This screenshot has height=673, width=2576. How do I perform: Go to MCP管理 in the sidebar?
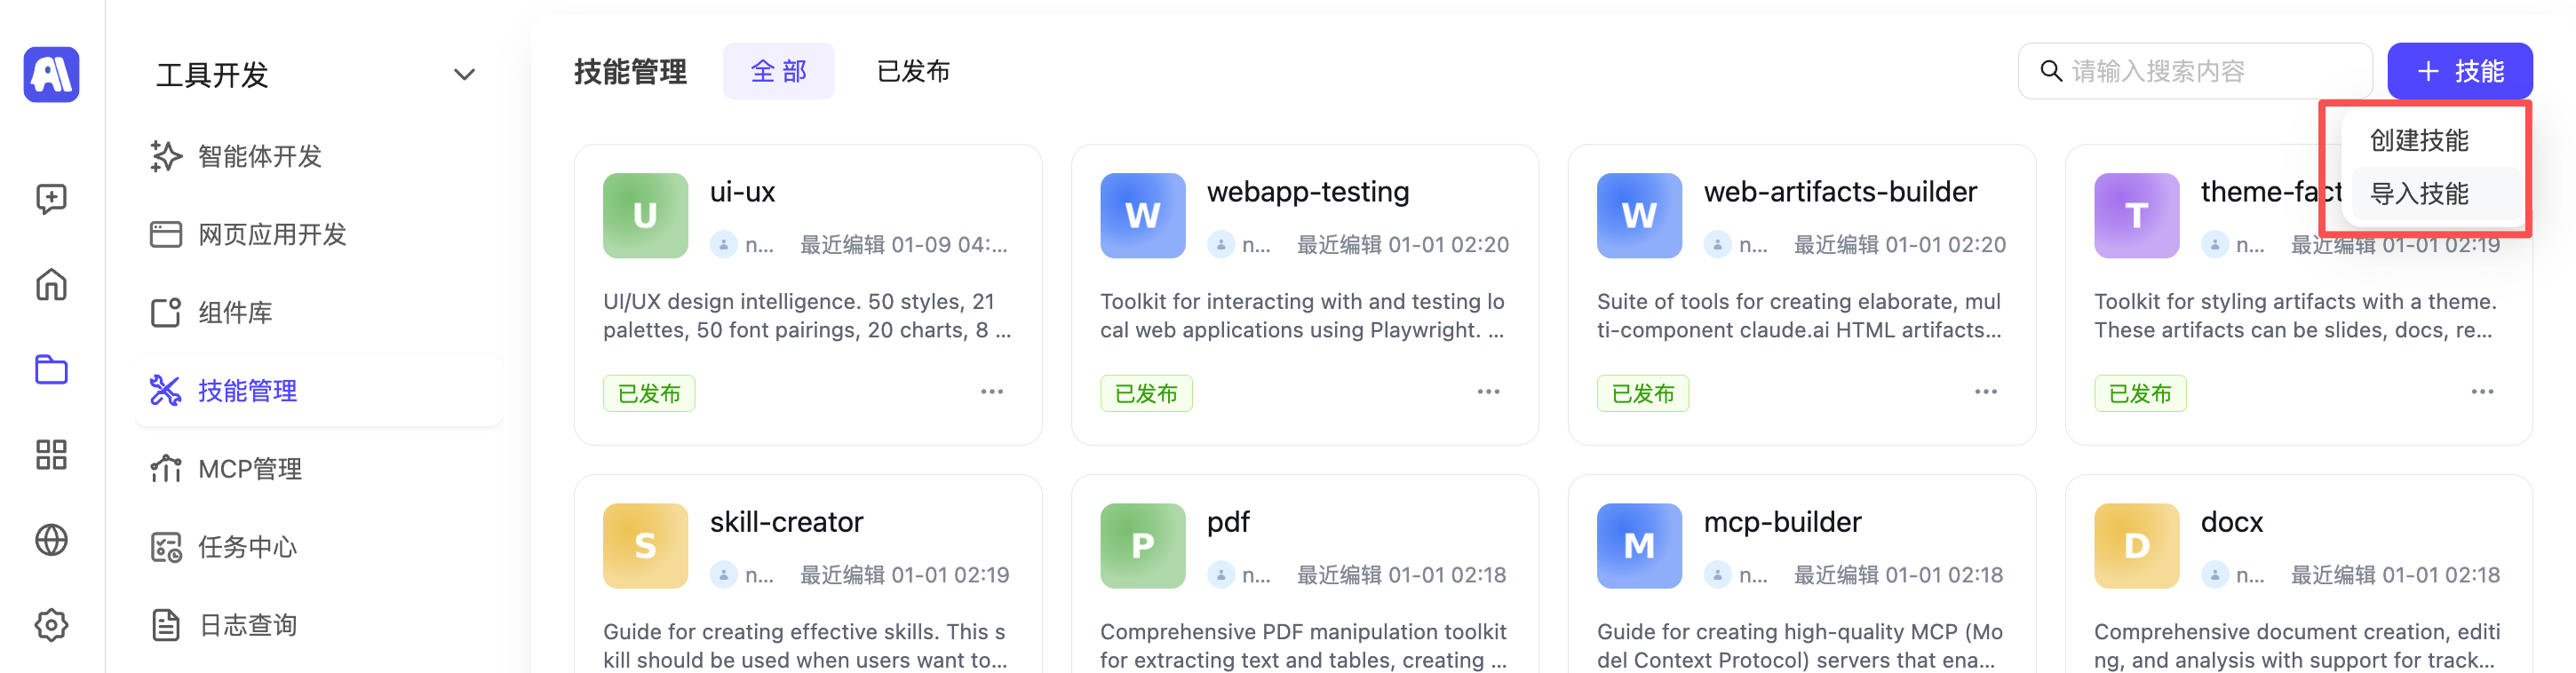[249, 469]
